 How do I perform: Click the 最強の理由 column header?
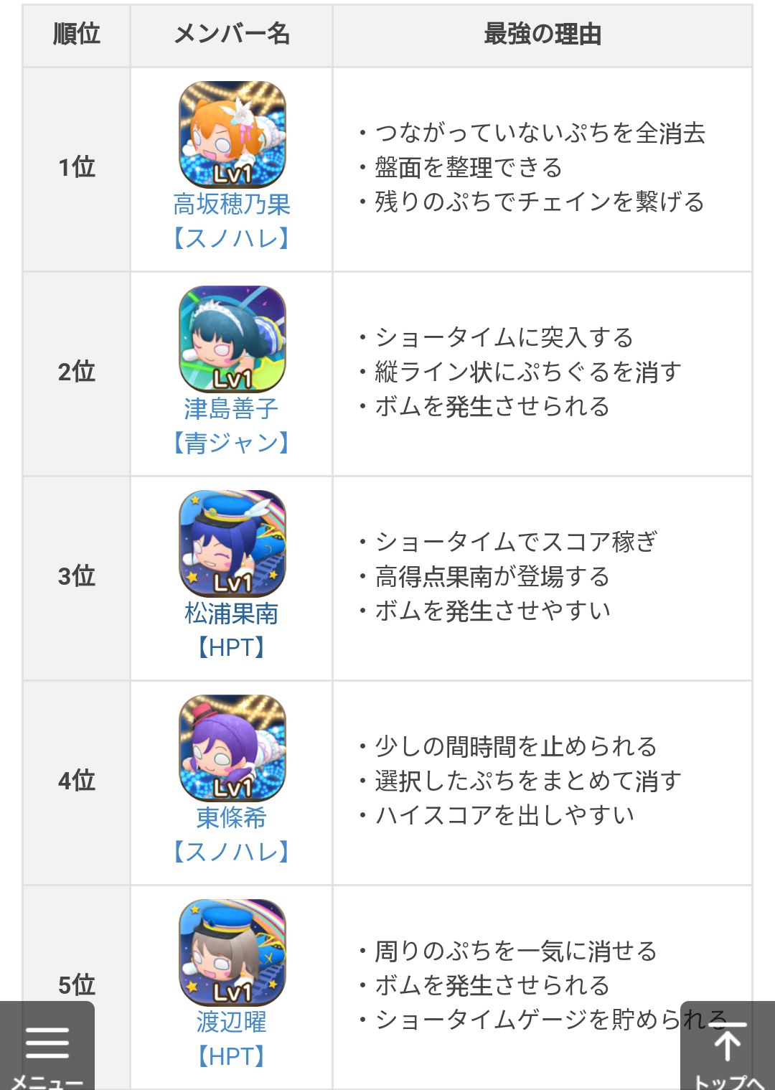(542, 34)
